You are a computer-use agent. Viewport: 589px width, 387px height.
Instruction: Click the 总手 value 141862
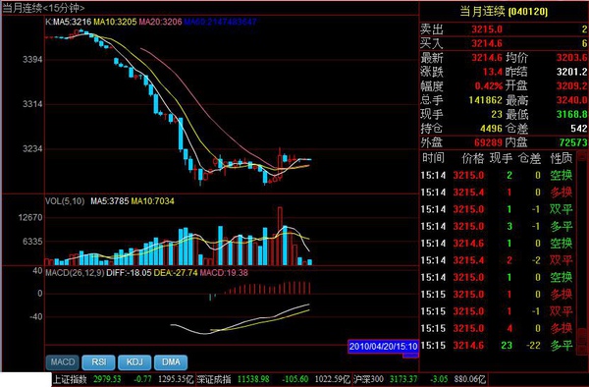pyautogui.click(x=485, y=100)
